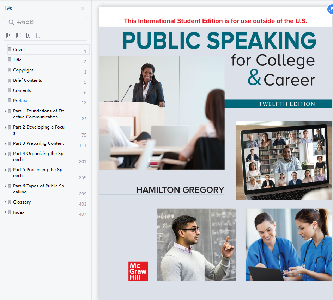Open Part 5 Presenting the Speech

pos(38,173)
